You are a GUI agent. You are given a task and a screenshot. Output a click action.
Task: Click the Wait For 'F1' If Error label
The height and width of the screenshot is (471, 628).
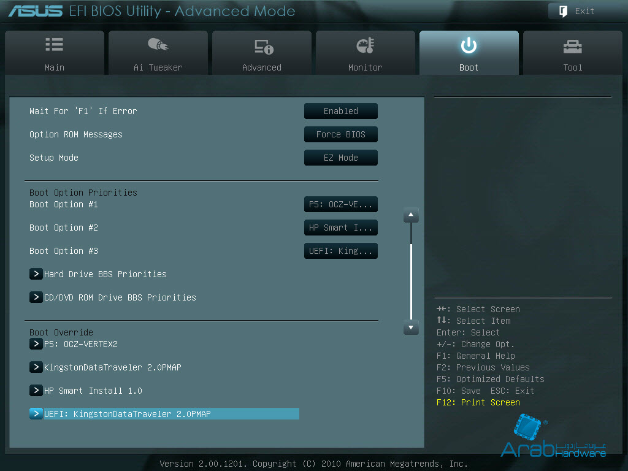[83, 111]
